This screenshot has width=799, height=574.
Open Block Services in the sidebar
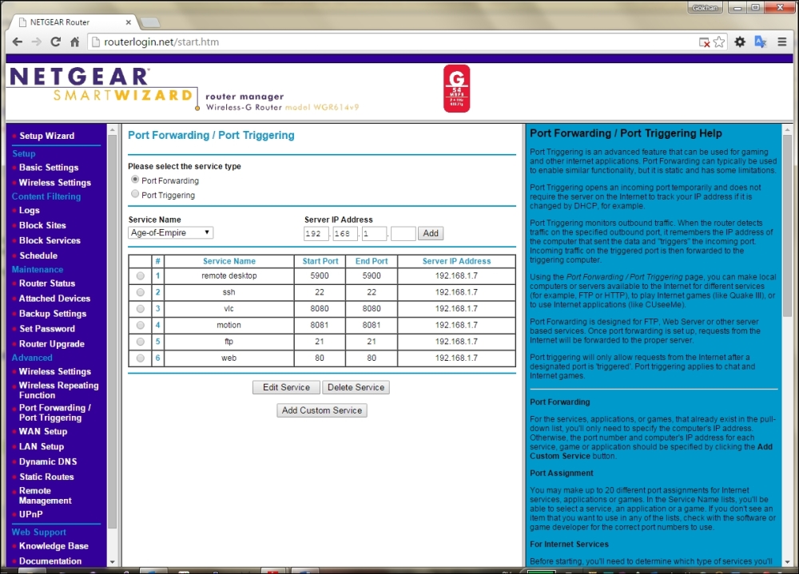tap(50, 240)
